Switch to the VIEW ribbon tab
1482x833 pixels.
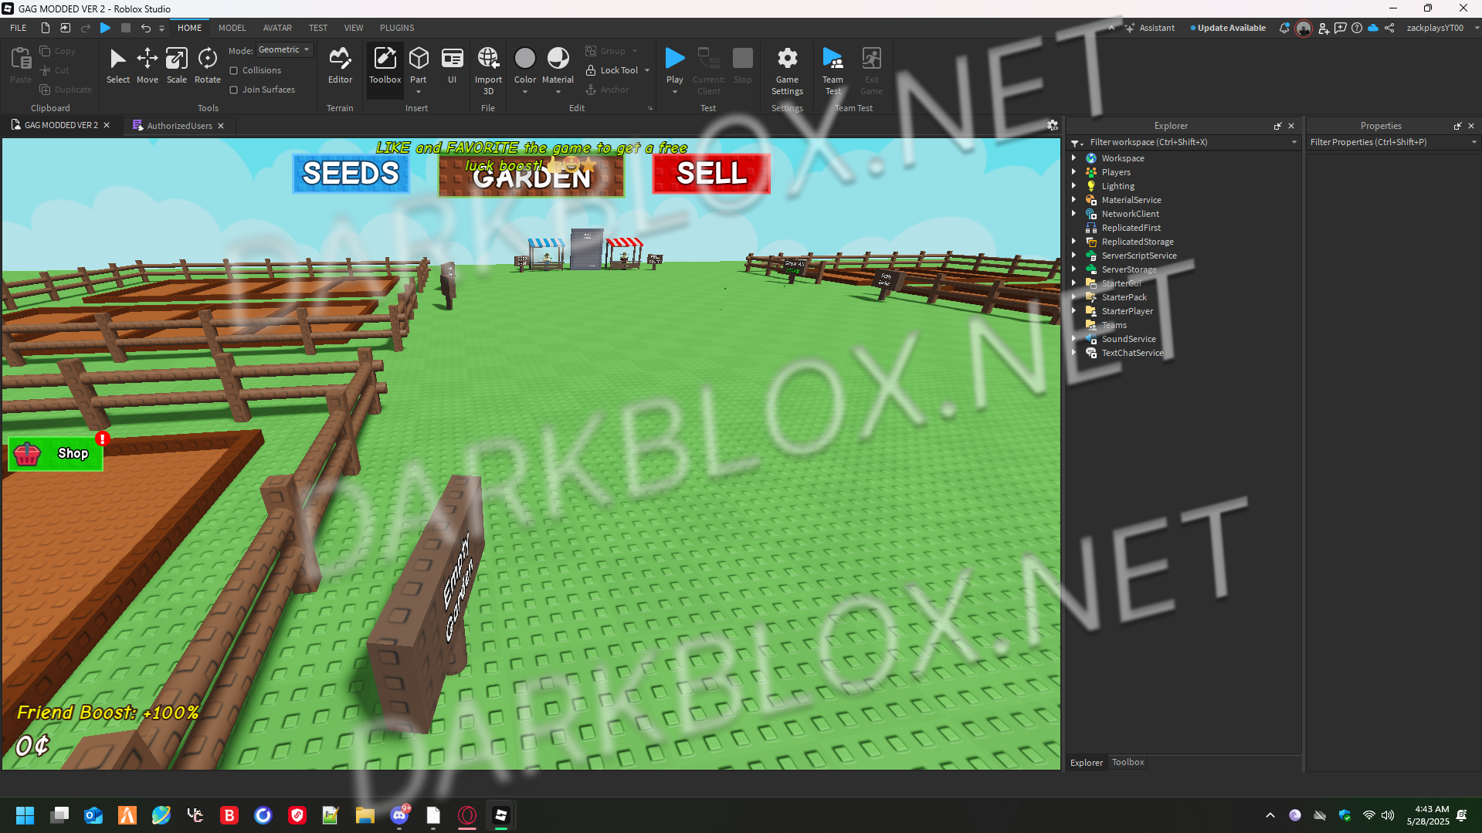click(354, 28)
